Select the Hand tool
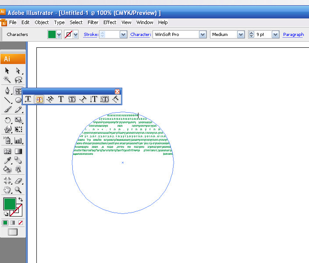Image resolution: width=309 pixels, height=263 pixels. 7,190
